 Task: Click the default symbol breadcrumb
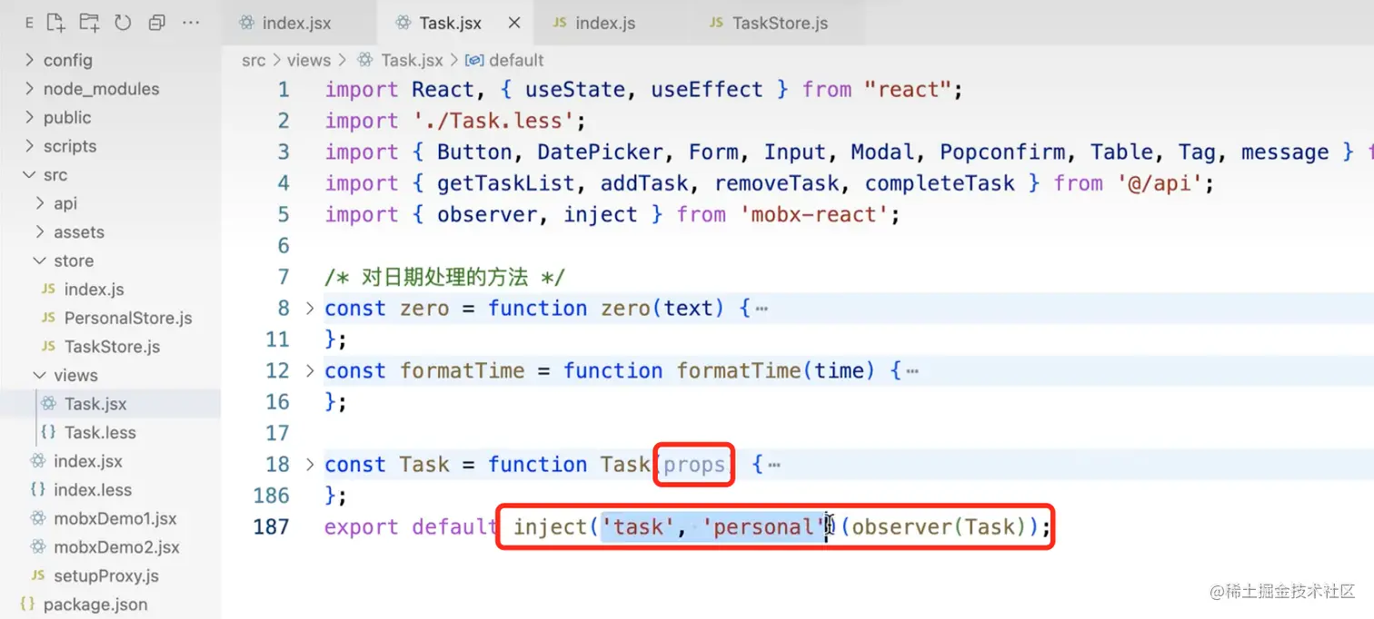(x=516, y=60)
